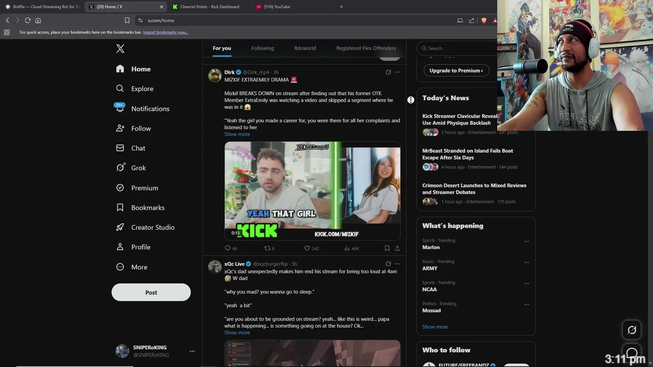The image size is (653, 367).
Task: View analytics of Dirk's post (46K)
Action: pyautogui.click(x=351, y=248)
